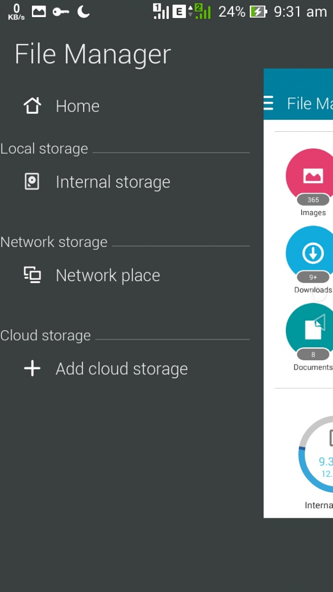The height and width of the screenshot is (592, 333).
Task: Tap the 8 documents count badge
Action: pyautogui.click(x=313, y=355)
